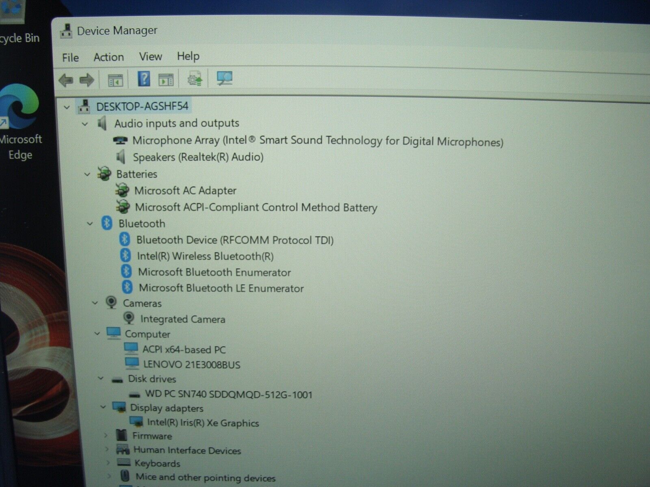Click the keyboard icon beside Keyboards

(x=123, y=463)
